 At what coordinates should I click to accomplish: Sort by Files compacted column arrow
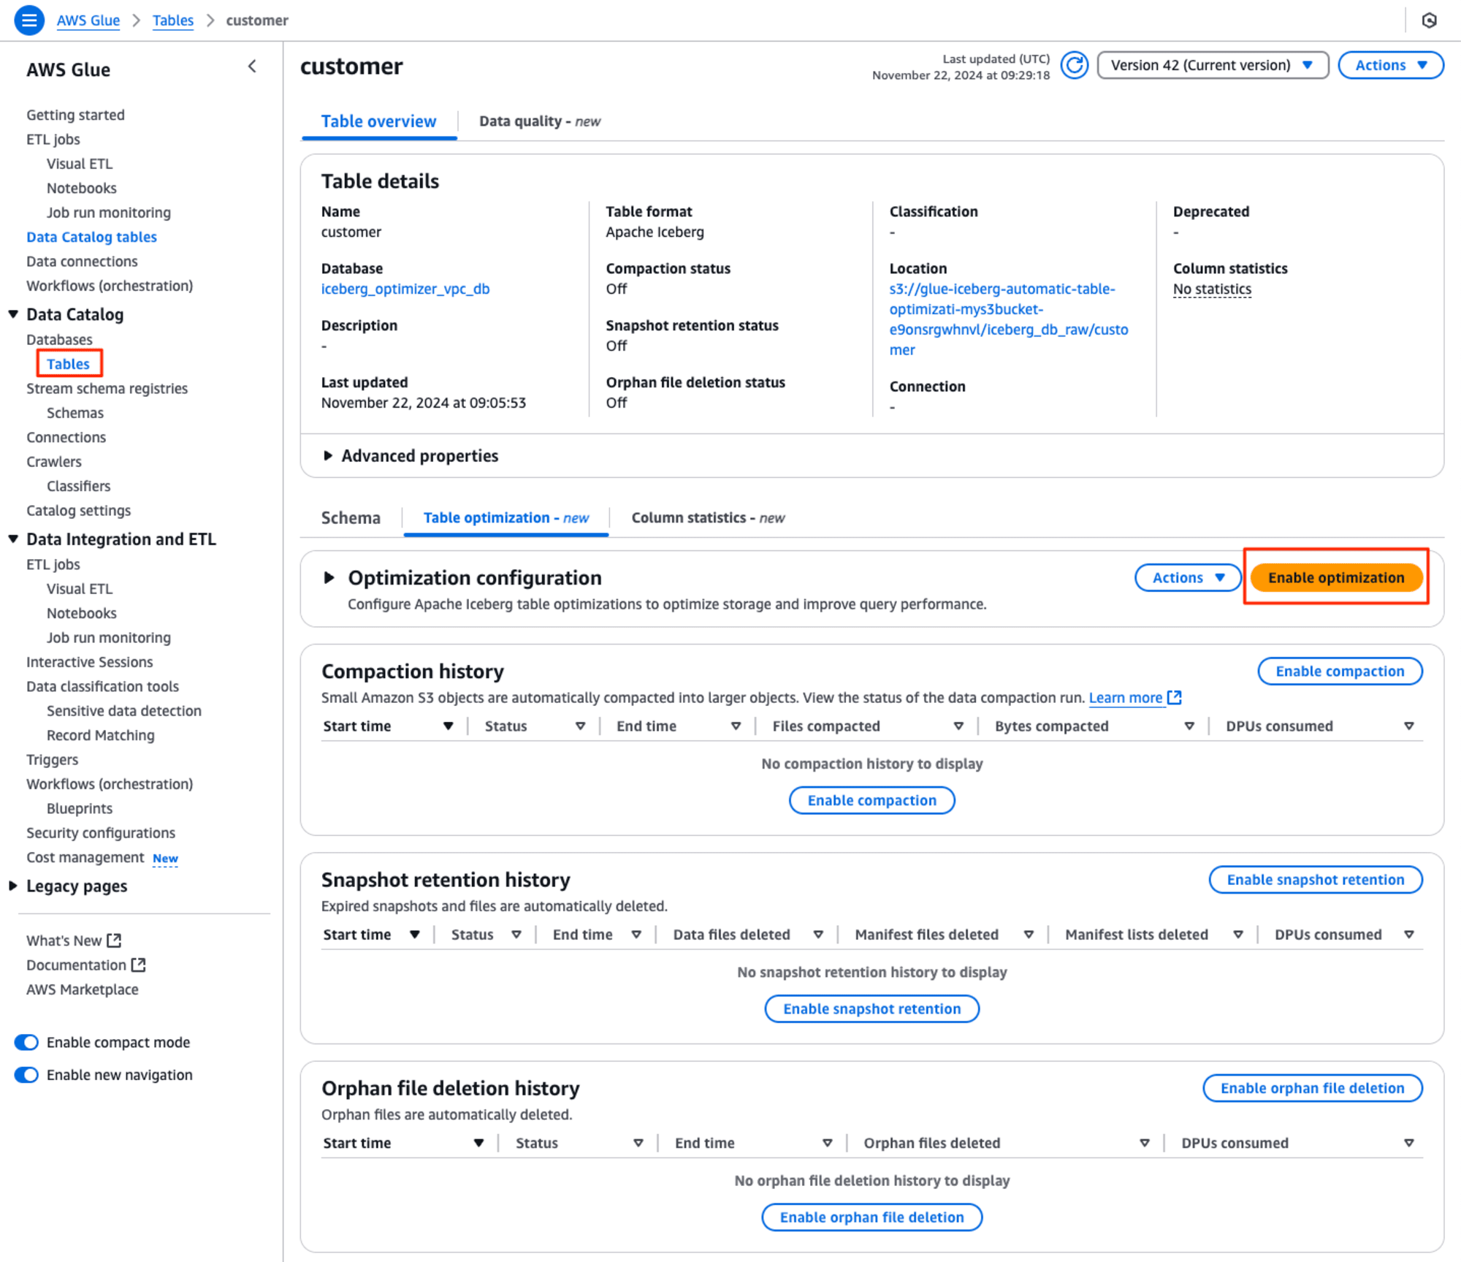click(958, 726)
